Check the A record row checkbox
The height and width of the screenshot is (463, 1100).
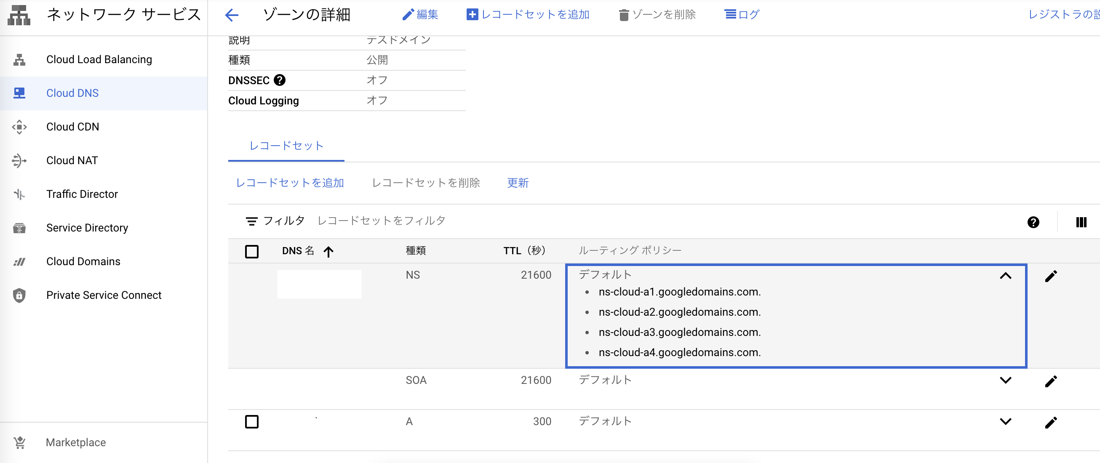252,422
